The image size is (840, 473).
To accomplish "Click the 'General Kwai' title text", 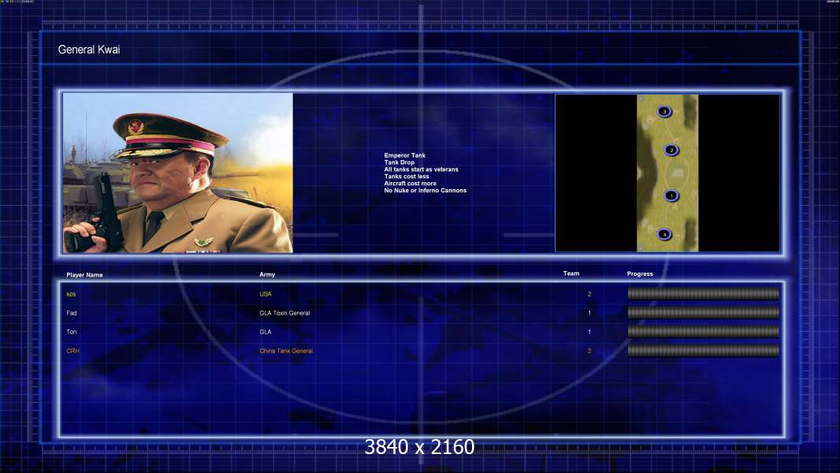I will 89,50.
